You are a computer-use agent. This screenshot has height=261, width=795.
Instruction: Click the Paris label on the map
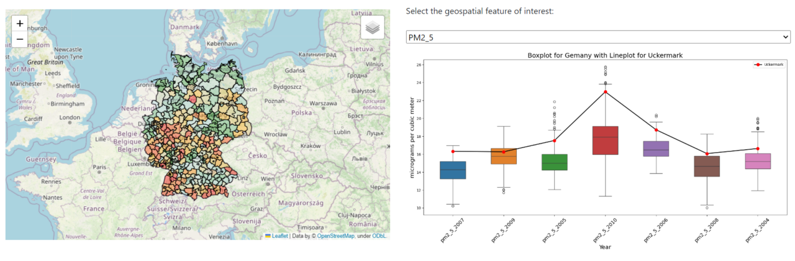click(x=99, y=167)
